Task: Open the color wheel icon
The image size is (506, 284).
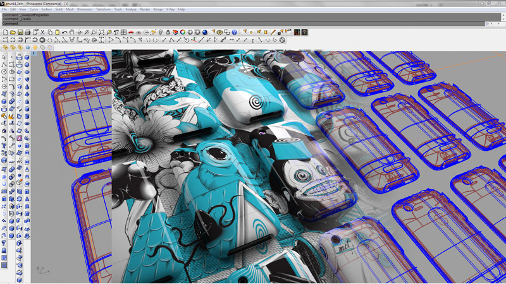Action: (x=183, y=32)
